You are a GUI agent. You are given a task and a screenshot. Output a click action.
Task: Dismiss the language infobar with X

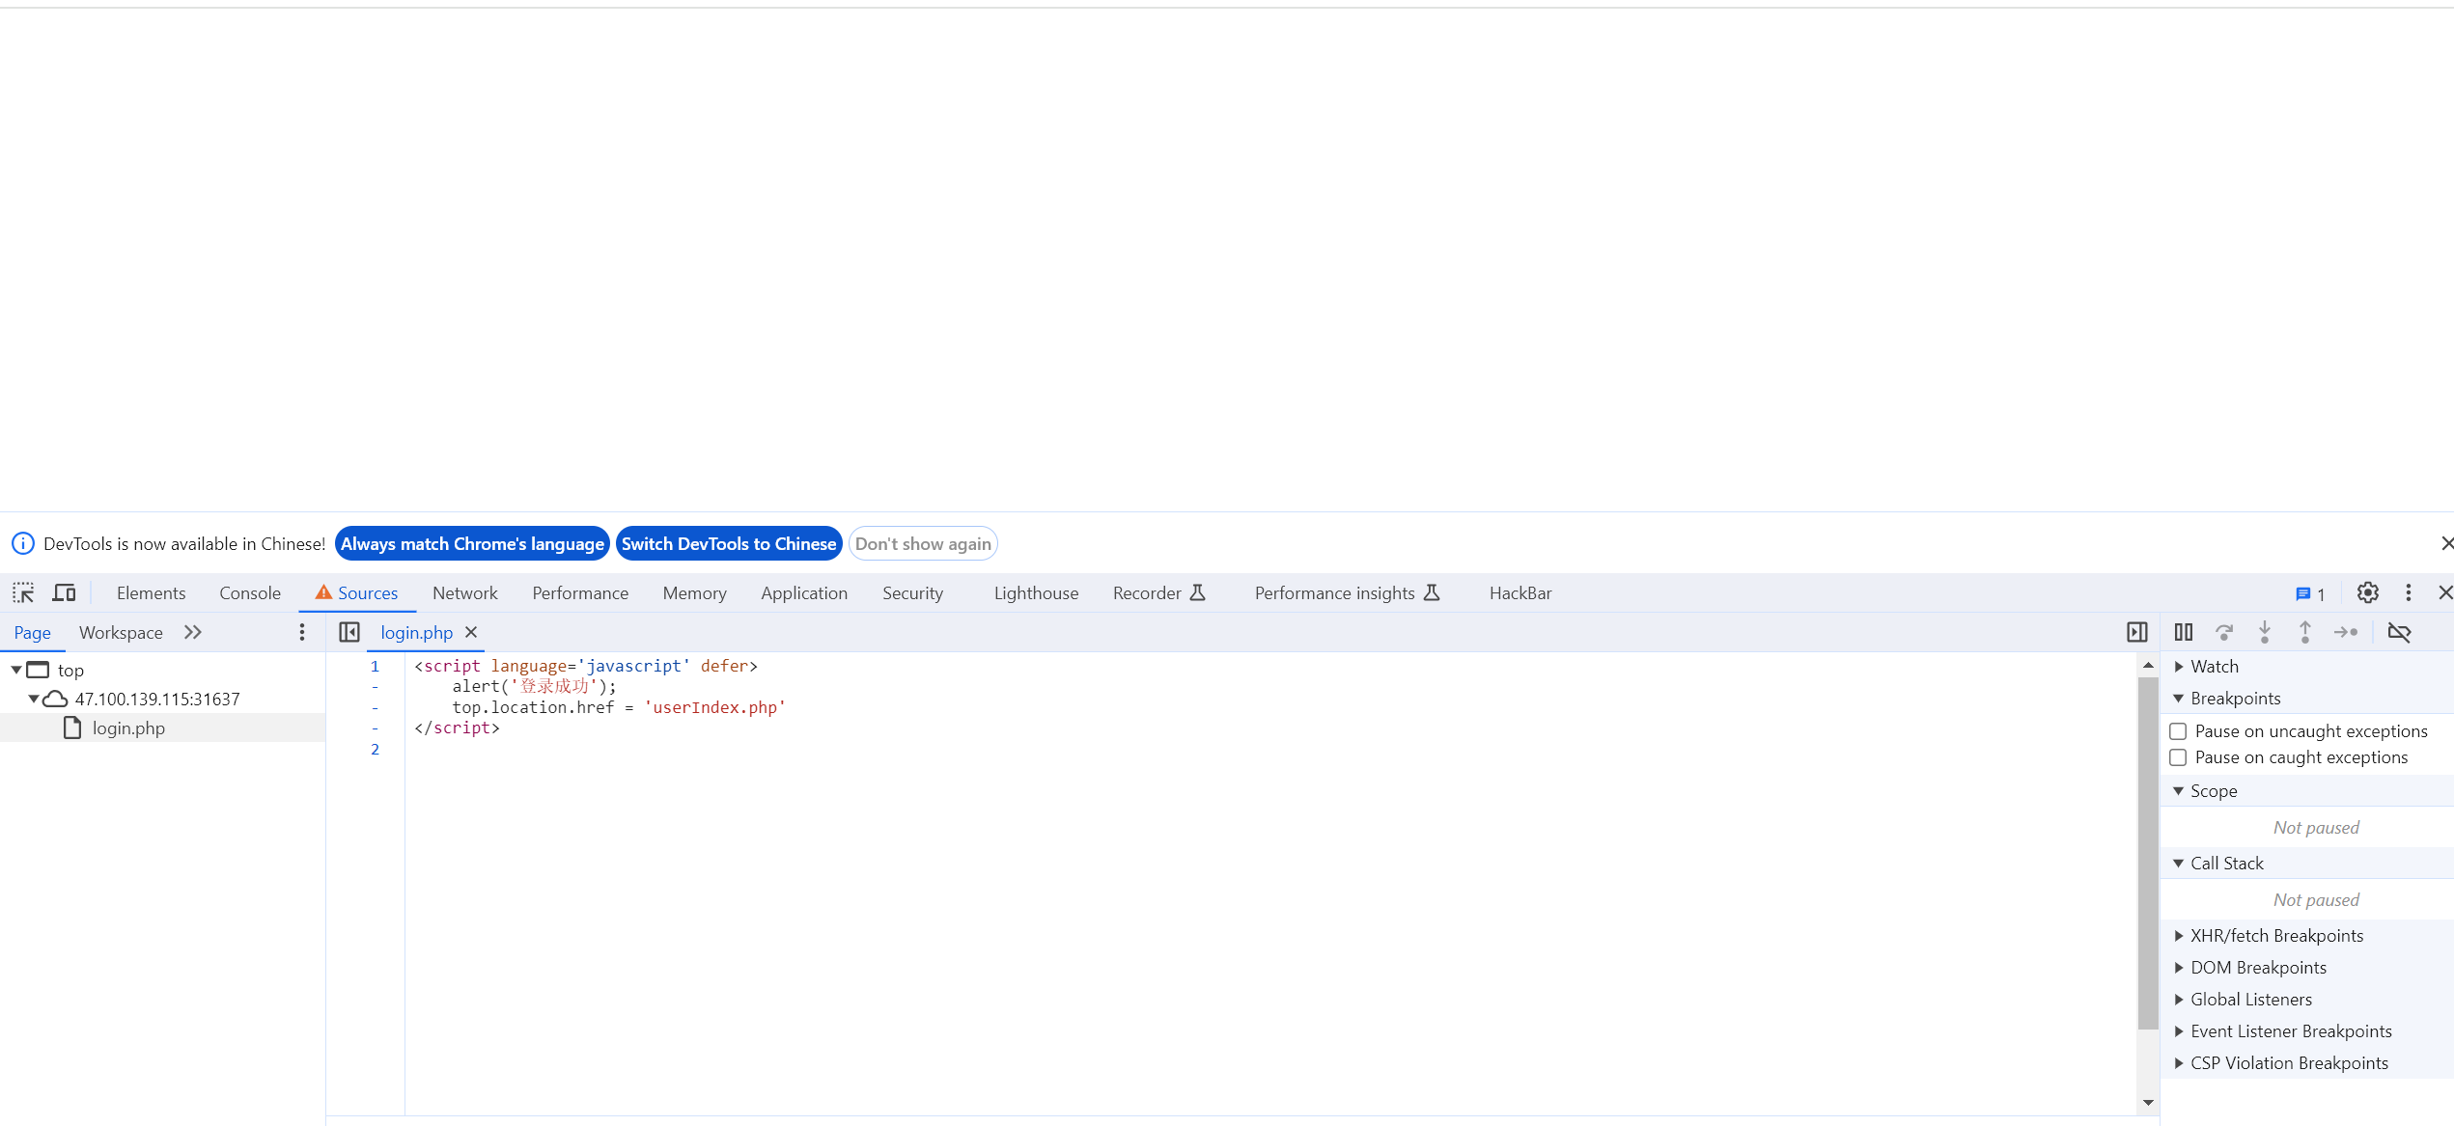[2446, 543]
